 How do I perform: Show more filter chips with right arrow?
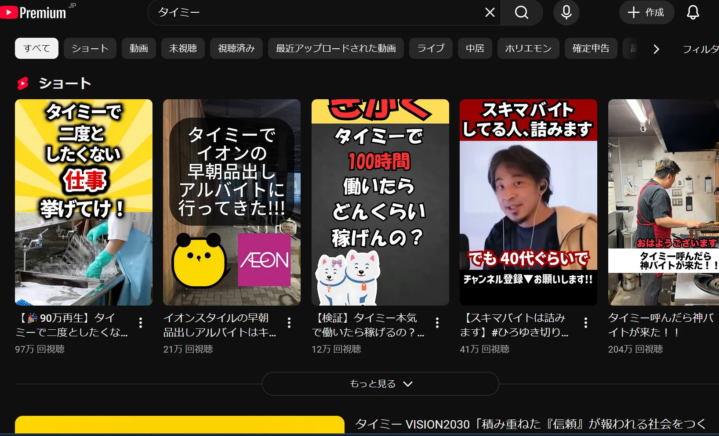(656, 49)
